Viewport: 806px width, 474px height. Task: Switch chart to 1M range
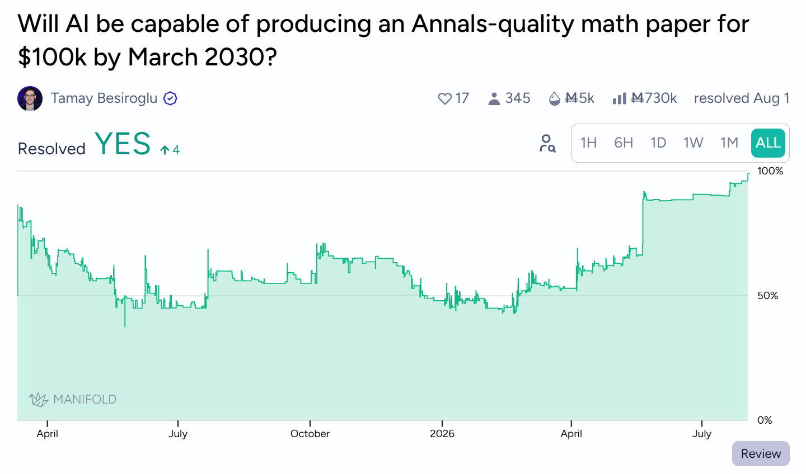click(729, 143)
